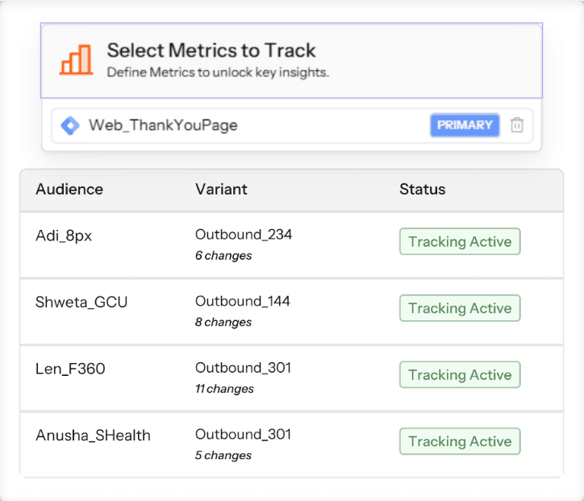
Task: Click the blue diamond icon beside Web_ThankYouPage
Action: tap(70, 126)
